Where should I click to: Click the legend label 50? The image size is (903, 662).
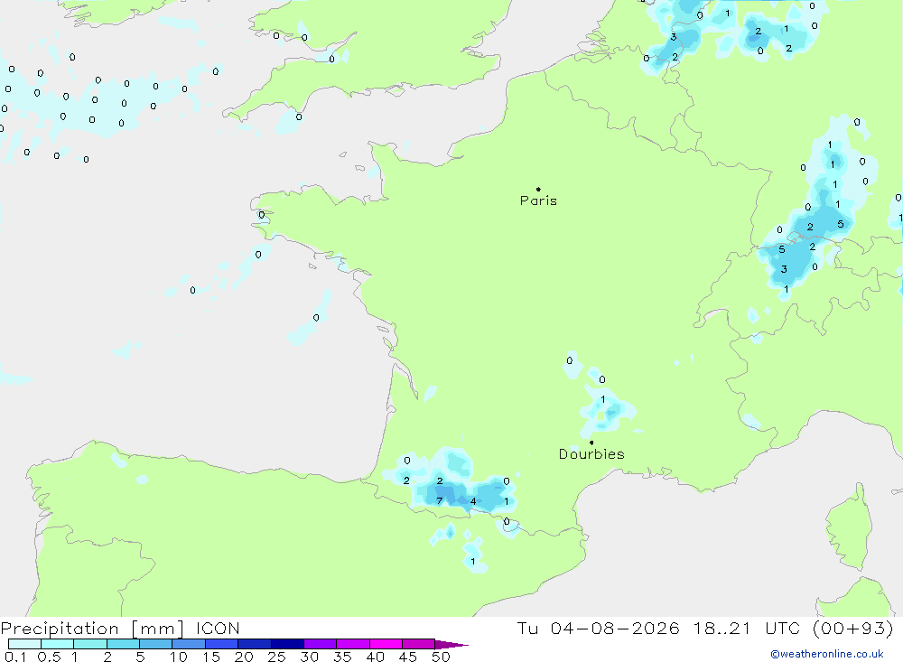pos(441,657)
